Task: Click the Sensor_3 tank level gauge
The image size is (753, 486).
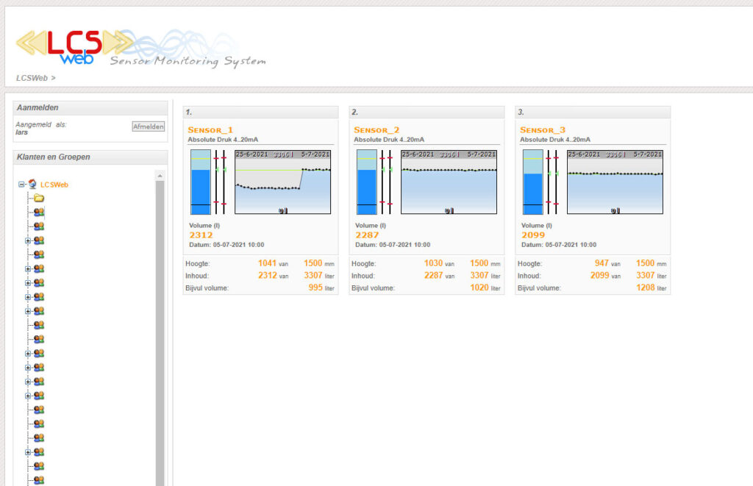Action: (x=533, y=182)
